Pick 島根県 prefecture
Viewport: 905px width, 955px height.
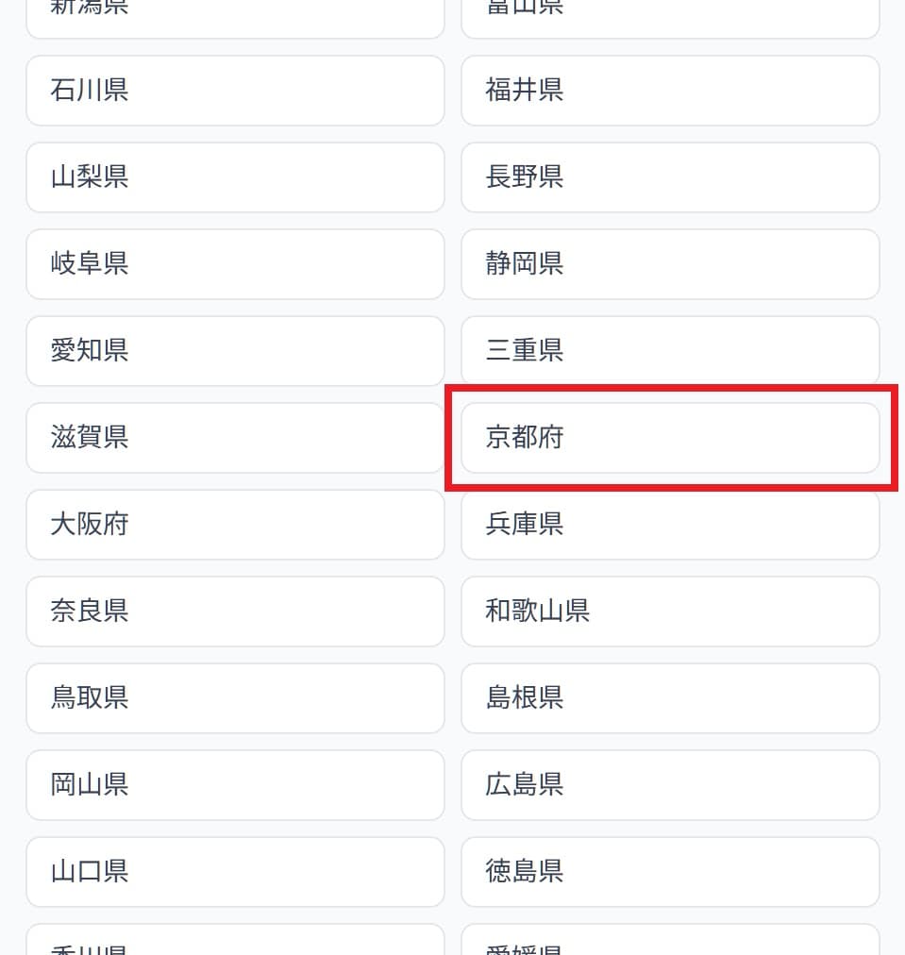pos(670,698)
